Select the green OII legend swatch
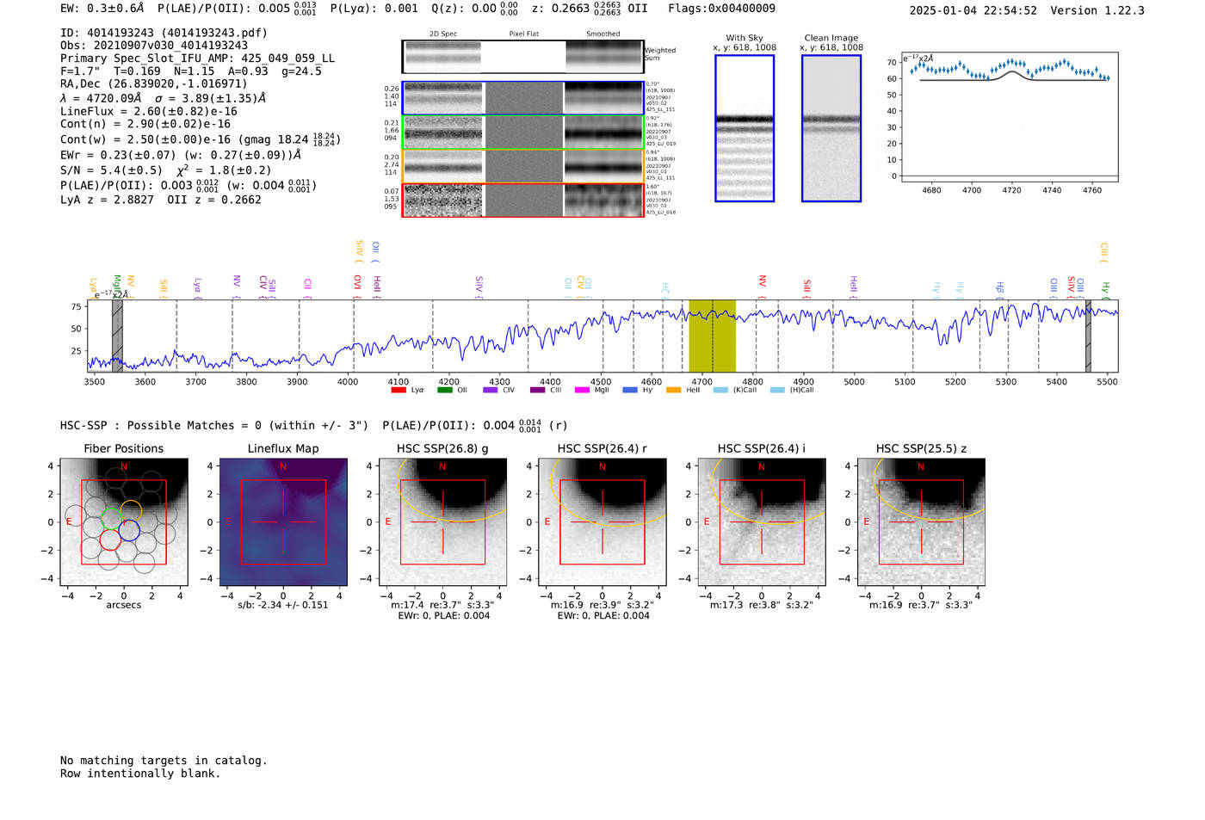 tap(444, 390)
